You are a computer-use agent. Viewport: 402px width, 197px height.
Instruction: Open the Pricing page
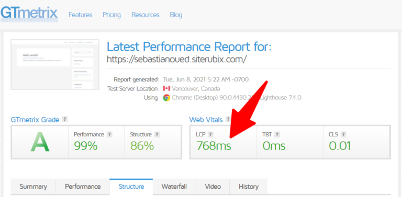[112, 15]
